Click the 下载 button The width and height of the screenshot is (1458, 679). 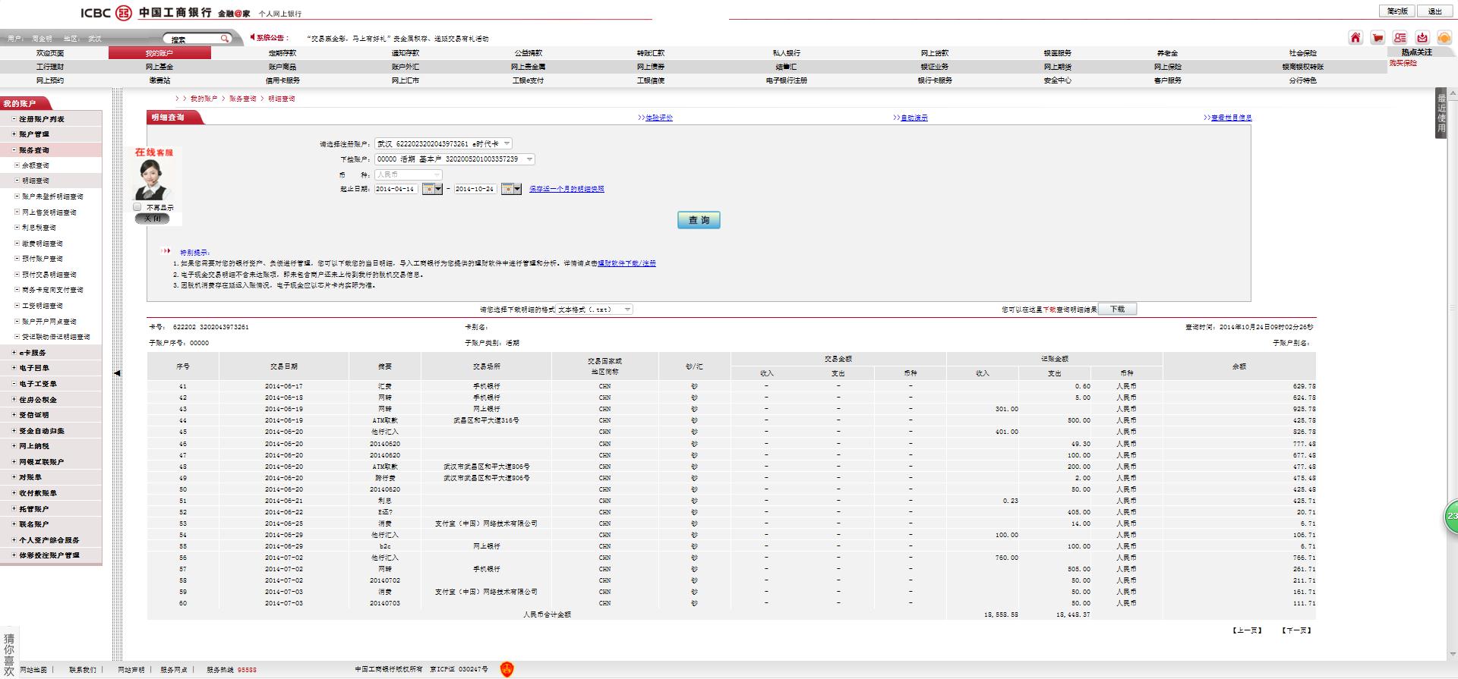tap(1117, 310)
